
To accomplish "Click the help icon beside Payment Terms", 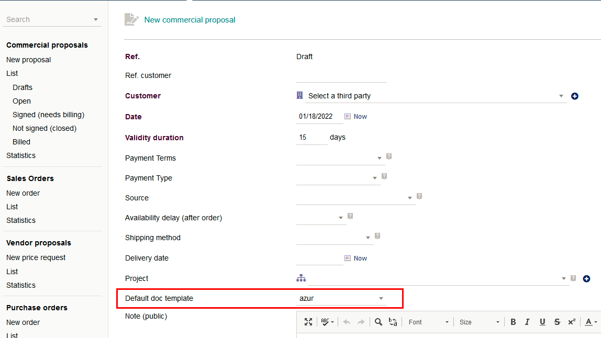I will pyautogui.click(x=389, y=156).
